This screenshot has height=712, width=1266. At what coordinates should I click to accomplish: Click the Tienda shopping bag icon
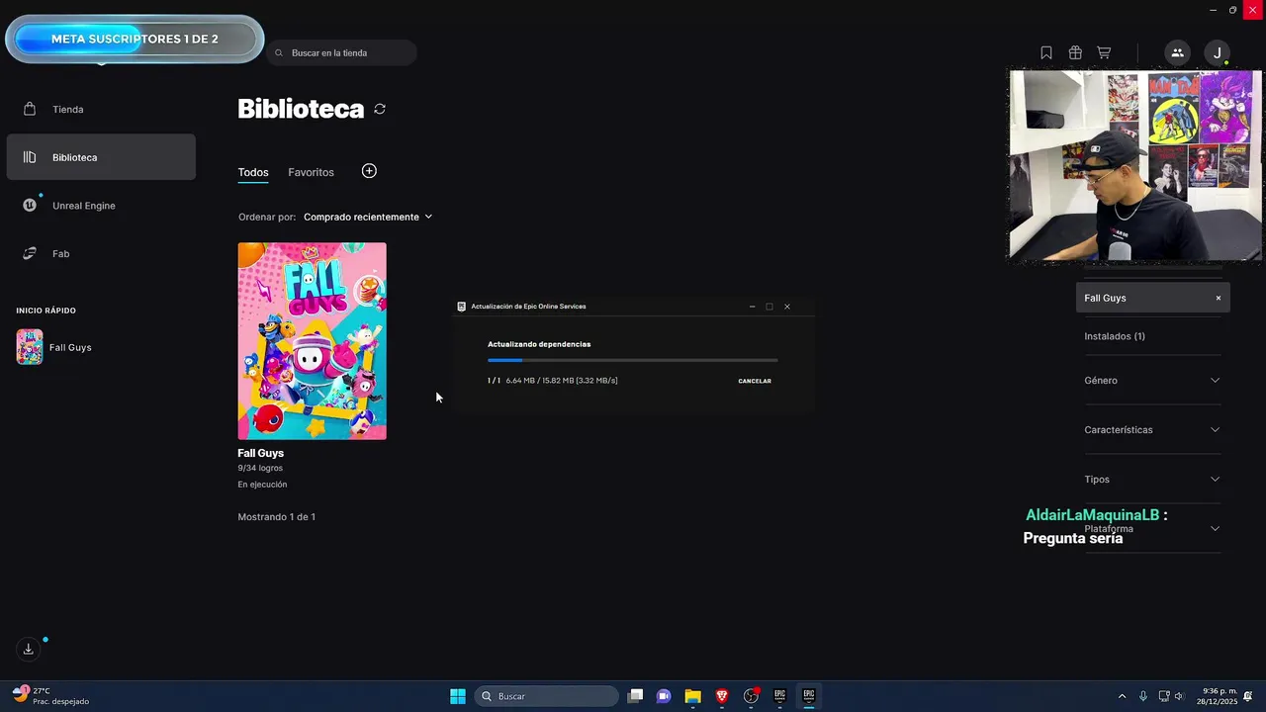point(30,109)
